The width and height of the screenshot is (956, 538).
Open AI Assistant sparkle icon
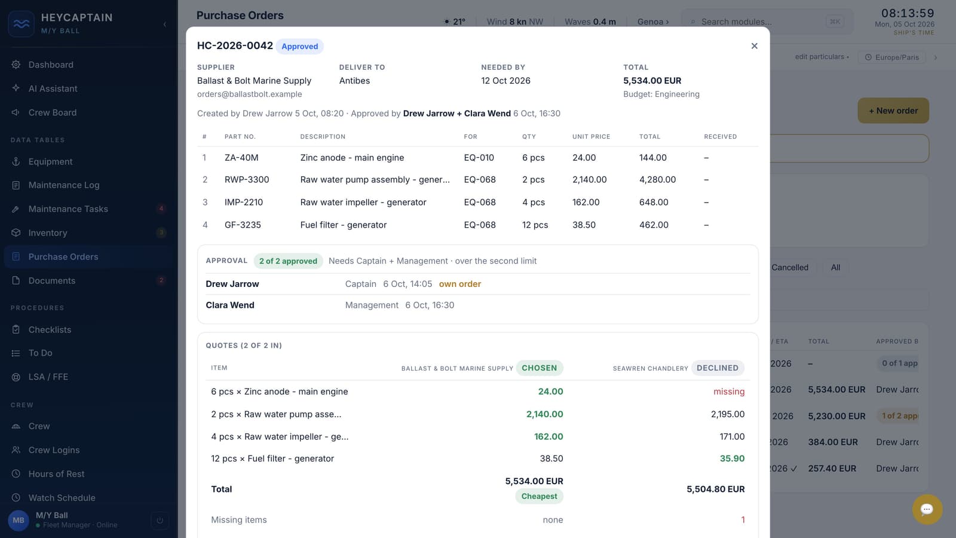[x=16, y=88]
